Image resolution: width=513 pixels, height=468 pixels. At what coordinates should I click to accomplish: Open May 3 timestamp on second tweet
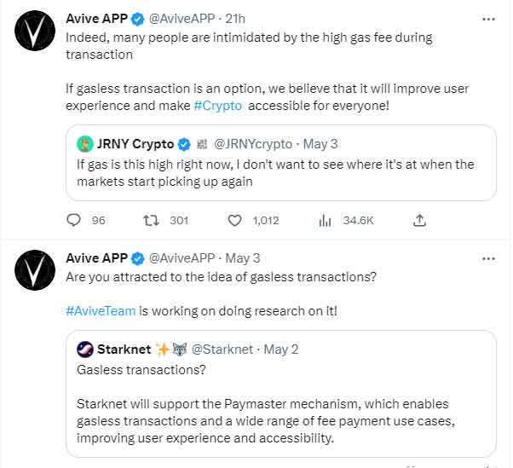pyautogui.click(x=243, y=258)
